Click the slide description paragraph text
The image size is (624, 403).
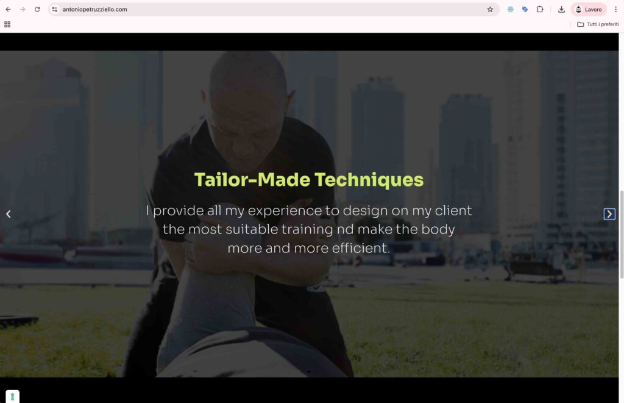(308, 229)
